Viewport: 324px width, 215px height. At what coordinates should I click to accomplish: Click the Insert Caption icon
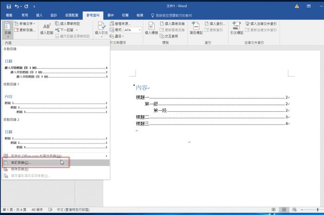(151, 26)
